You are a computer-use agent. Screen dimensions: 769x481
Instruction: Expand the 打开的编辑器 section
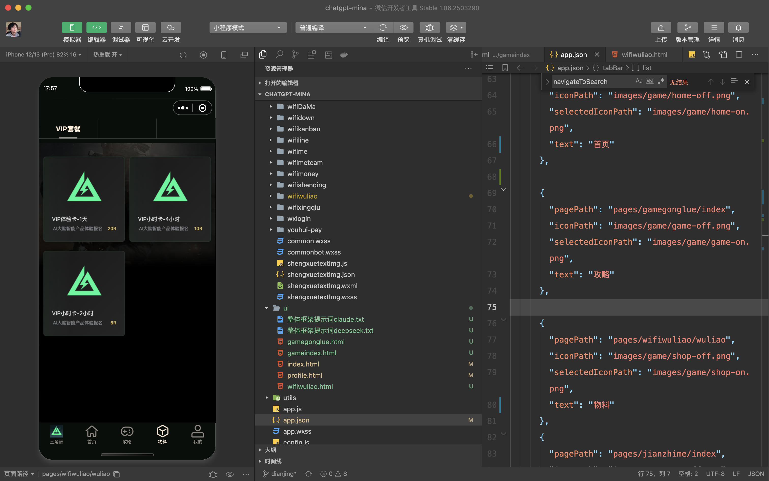pos(368,83)
